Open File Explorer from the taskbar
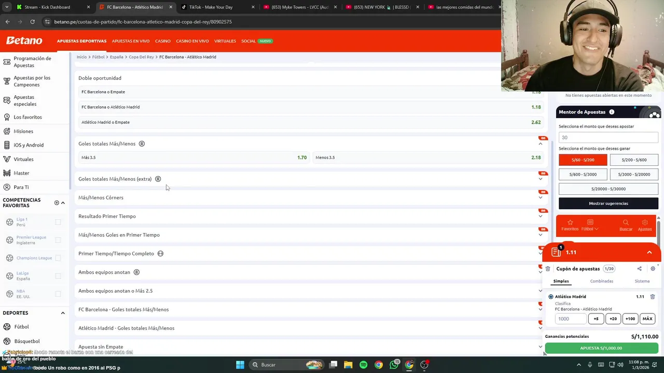664x373 pixels. [348, 365]
